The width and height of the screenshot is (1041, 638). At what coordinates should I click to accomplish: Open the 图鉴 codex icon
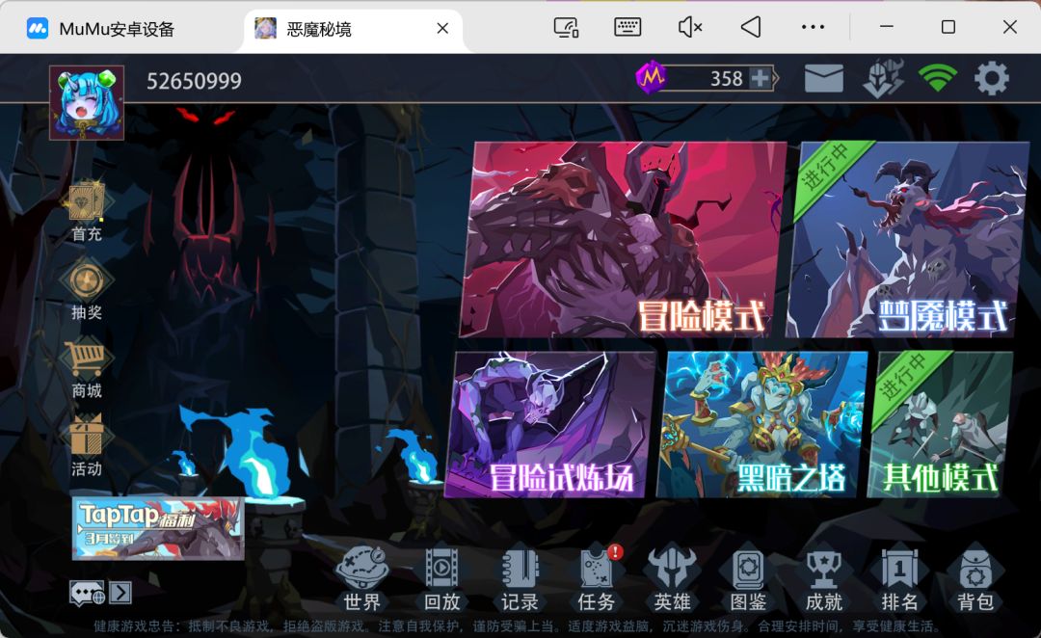(748, 579)
